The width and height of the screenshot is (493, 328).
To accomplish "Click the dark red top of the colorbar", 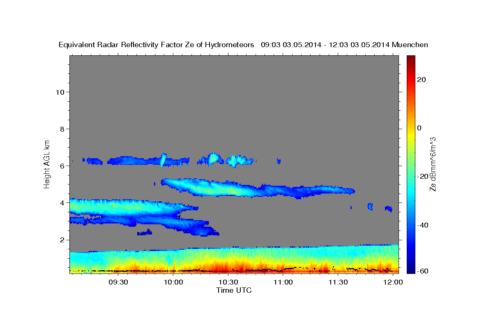I will point(410,59).
